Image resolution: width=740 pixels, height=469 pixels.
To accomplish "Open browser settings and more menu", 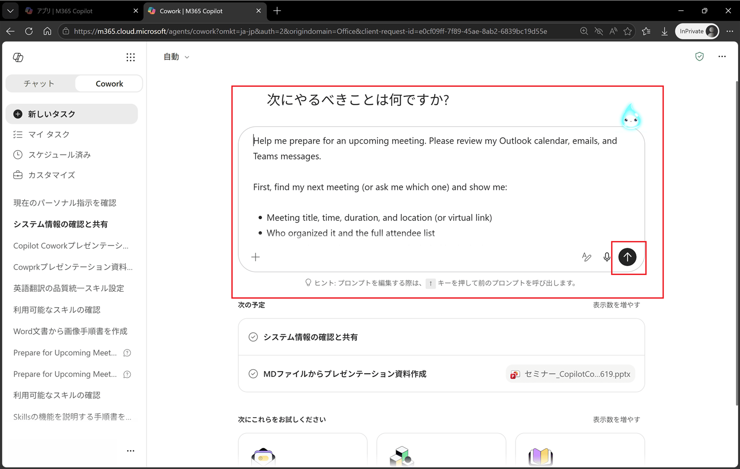I will click(730, 31).
